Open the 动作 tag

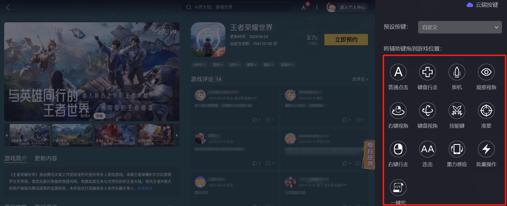point(234,65)
